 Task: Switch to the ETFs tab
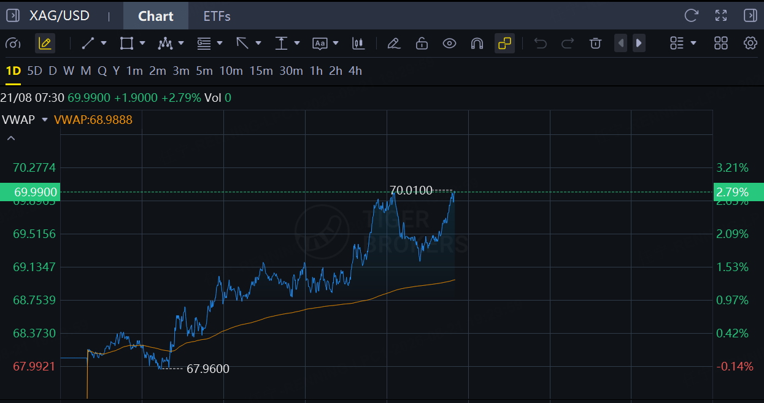coord(217,16)
